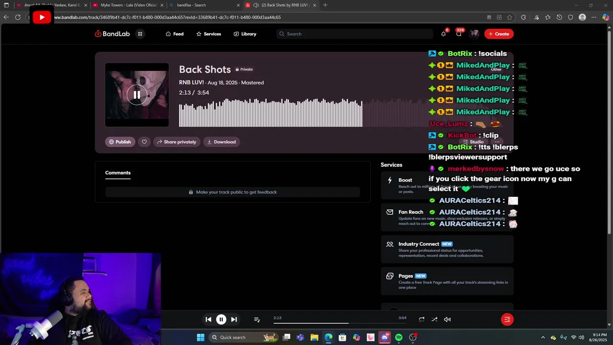The image size is (613, 345).
Task: Go back in the browser
Action: coord(6,17)
